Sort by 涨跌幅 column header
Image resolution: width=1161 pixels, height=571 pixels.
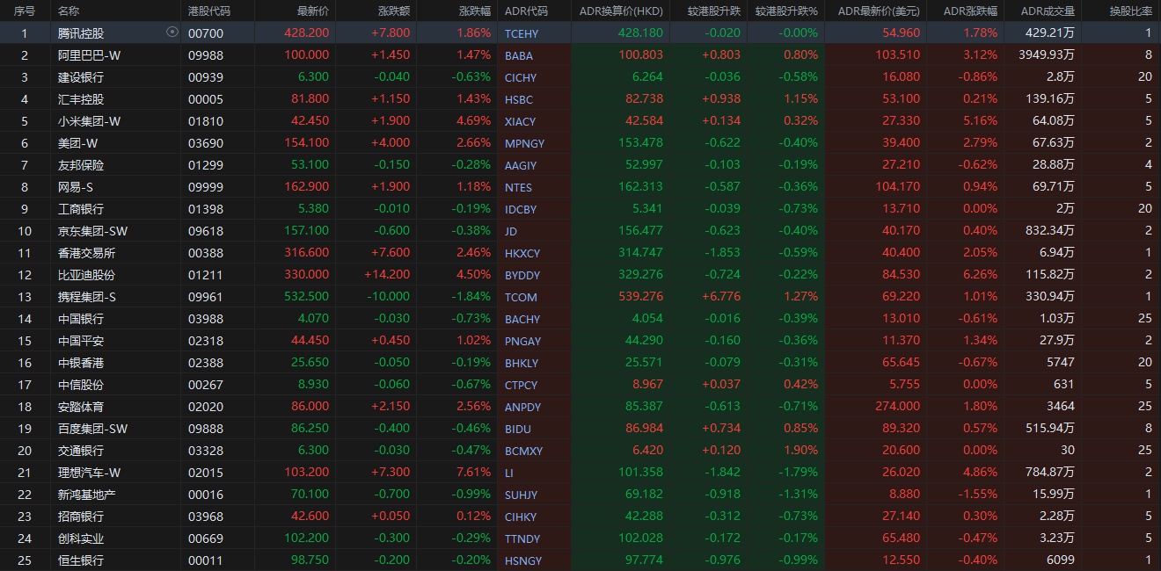475,11
